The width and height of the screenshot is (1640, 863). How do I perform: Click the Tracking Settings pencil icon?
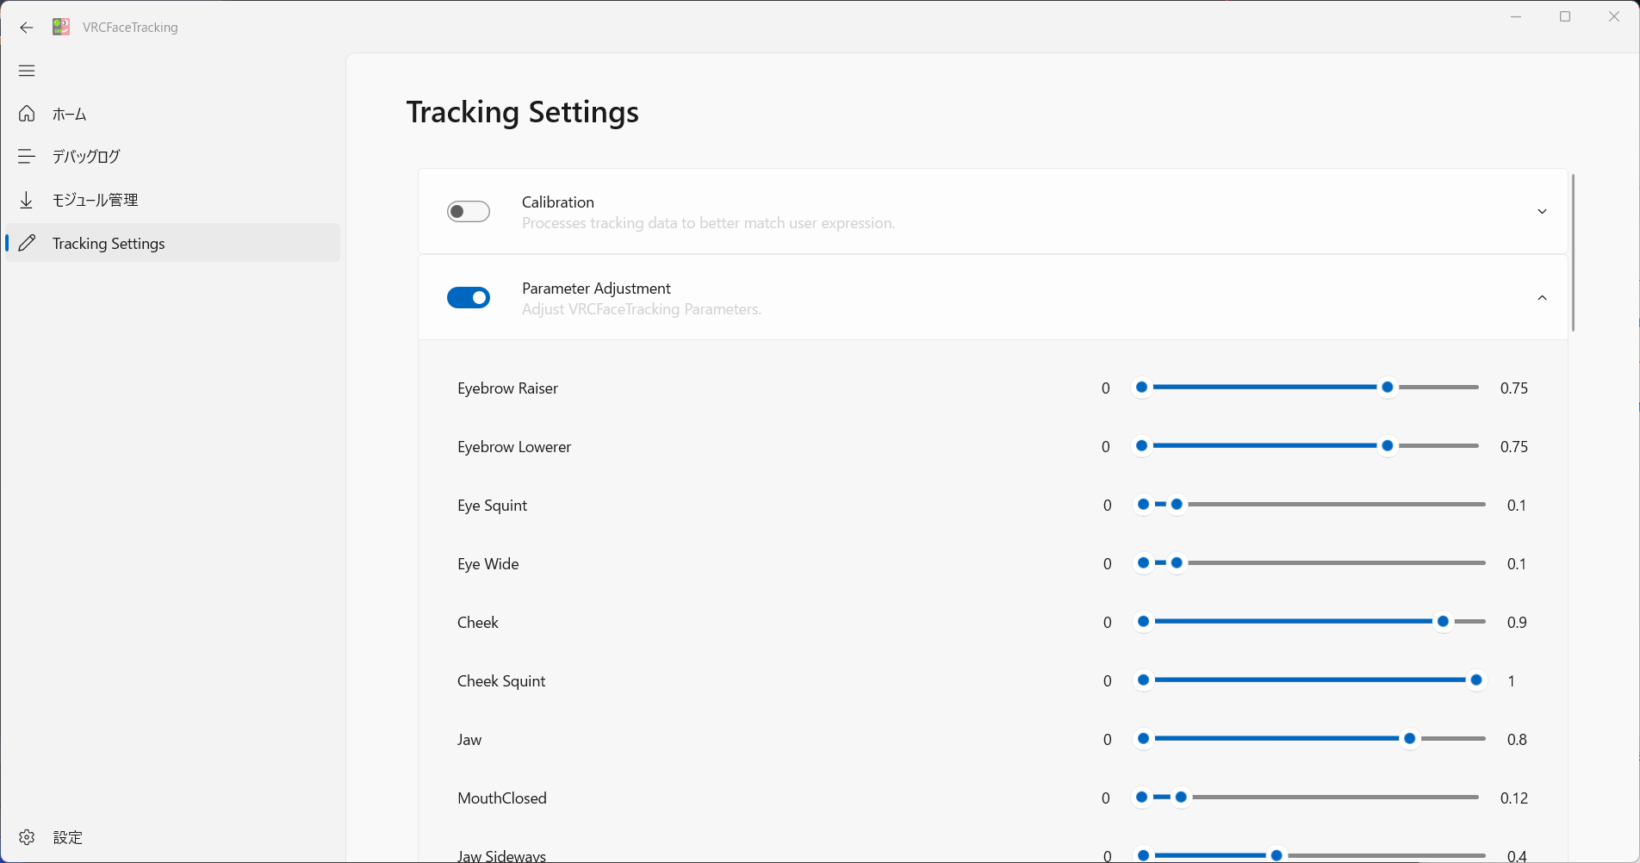27,243
